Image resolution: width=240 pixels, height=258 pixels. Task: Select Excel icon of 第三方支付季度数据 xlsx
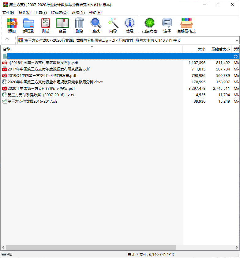pos(4,95)
